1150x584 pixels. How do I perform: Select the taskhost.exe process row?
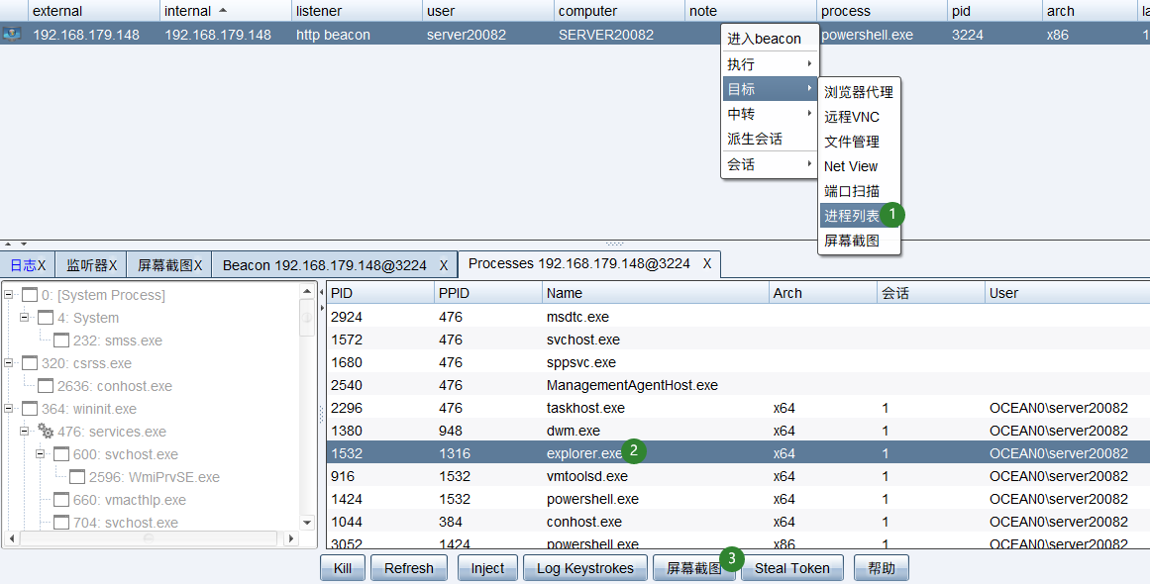click(x=738, y=408)
